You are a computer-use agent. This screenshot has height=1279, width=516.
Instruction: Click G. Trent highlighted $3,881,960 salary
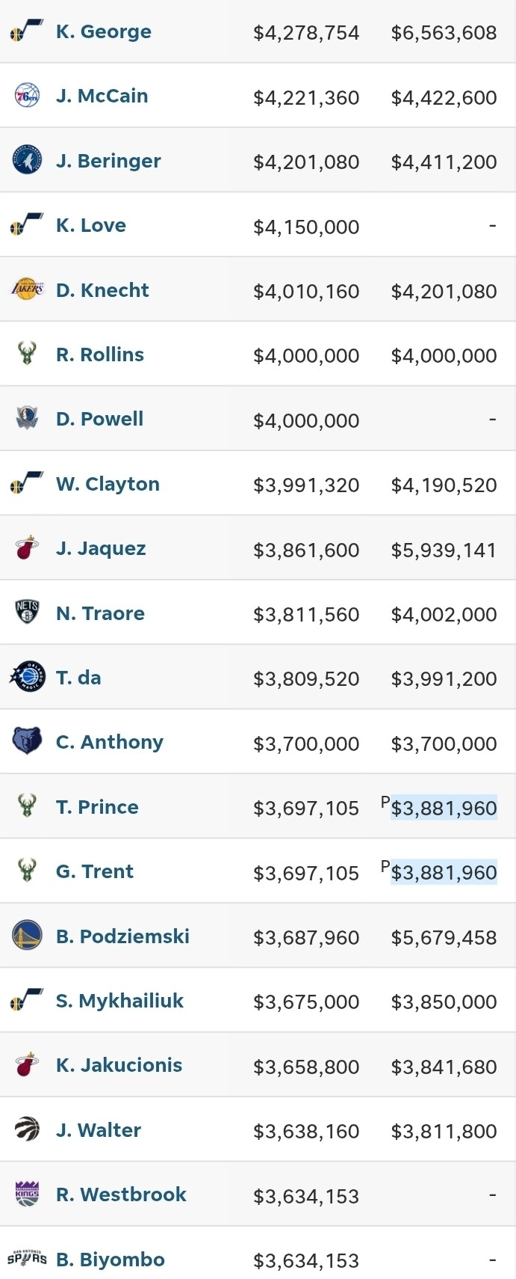click(x=444, y=872)
